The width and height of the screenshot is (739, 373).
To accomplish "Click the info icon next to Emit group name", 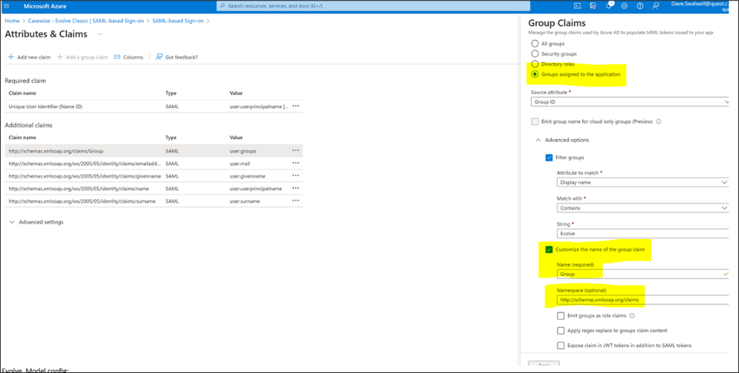I will [658, 121].
